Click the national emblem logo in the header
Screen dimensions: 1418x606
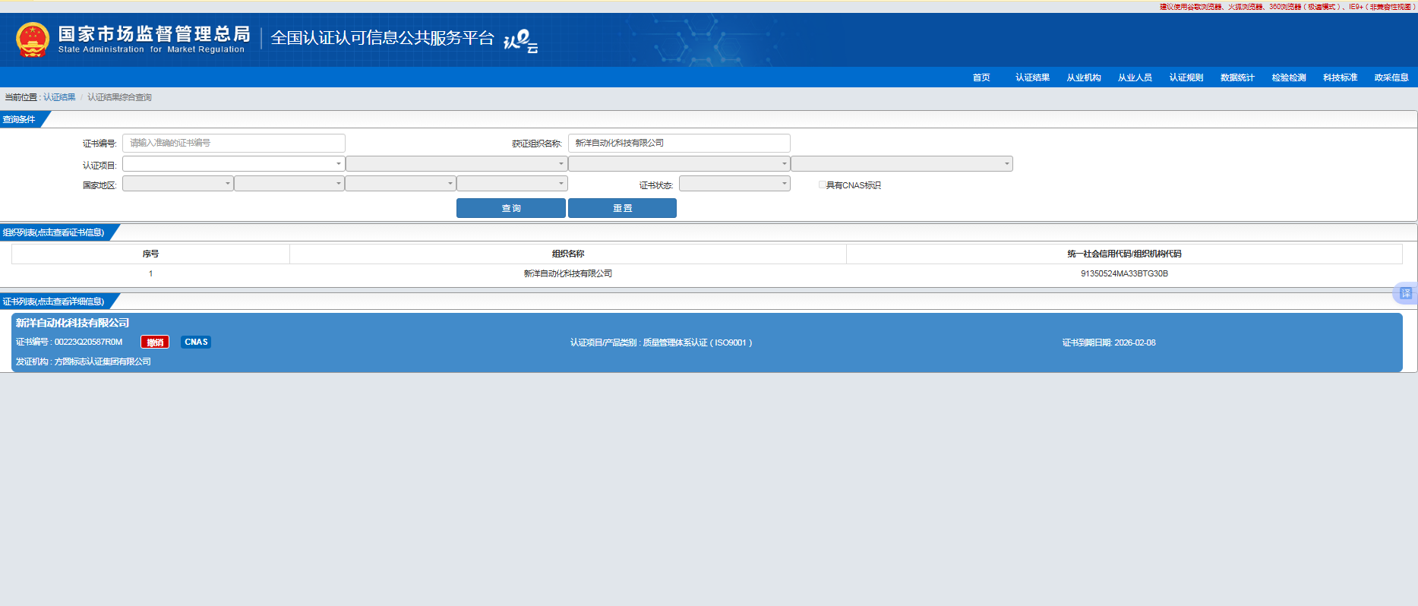click(x=33, y=39)
